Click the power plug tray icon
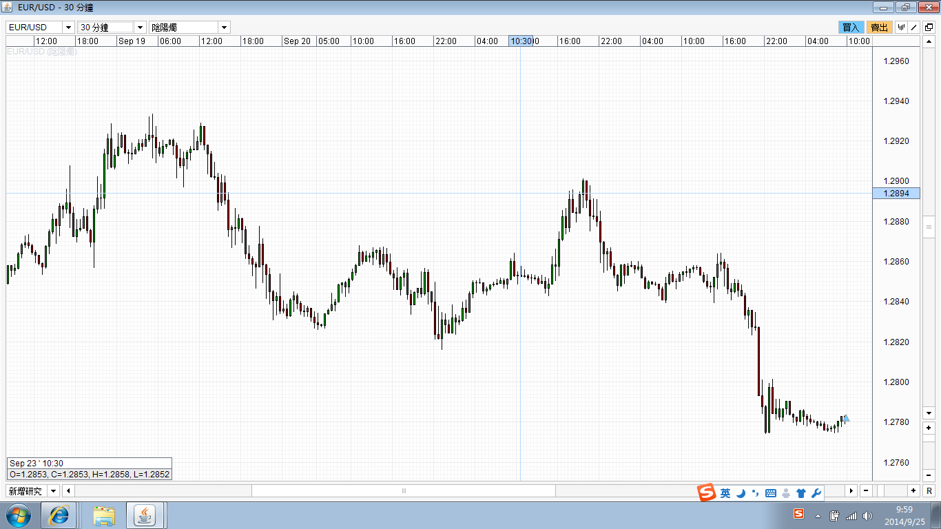 [834, 515]
